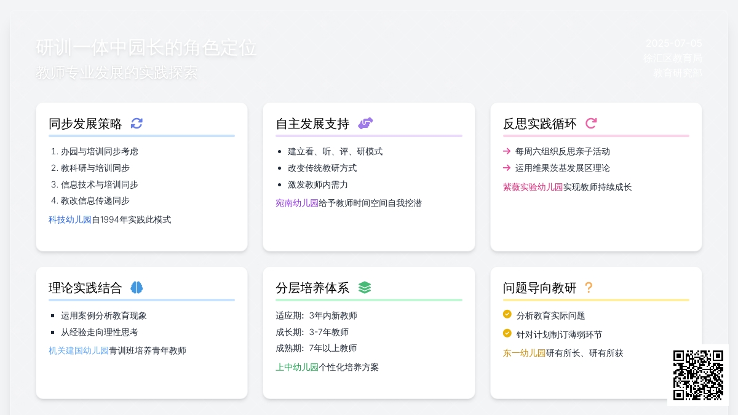The width and height of the screenshot is (738, 415).
Task: Open the 东一幼儿园 link
Action: point(525,353)
